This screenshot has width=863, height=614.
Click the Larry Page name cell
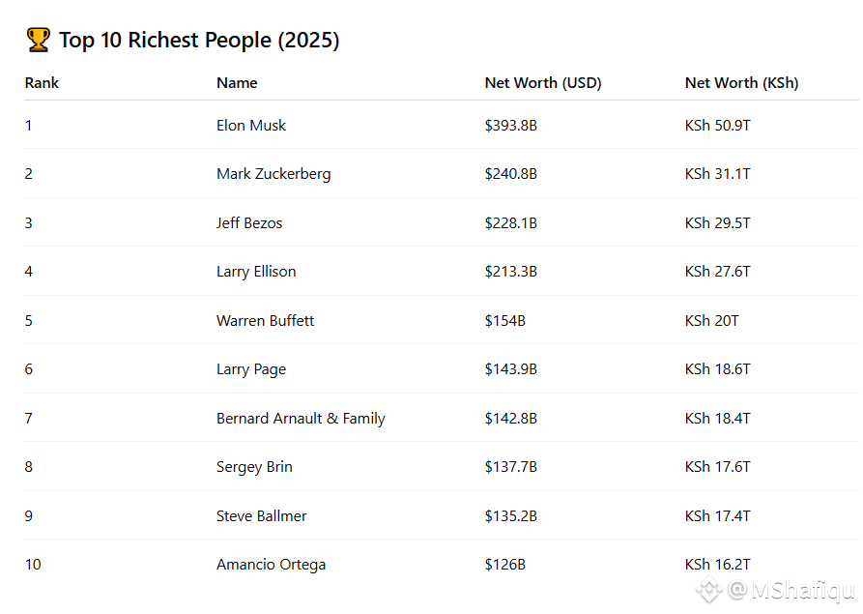(251, 369)
